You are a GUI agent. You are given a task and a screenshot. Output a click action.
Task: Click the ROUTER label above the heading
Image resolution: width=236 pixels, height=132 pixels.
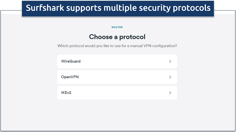click(x=117, y=28)
